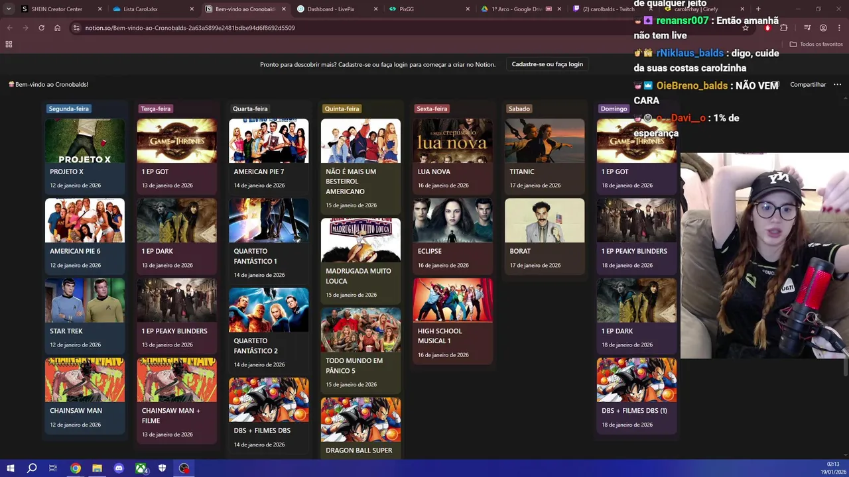The height and width of the screenshot is (477, 849).
Task: Select the Sábado column tag
Action: tap(519, 109)
